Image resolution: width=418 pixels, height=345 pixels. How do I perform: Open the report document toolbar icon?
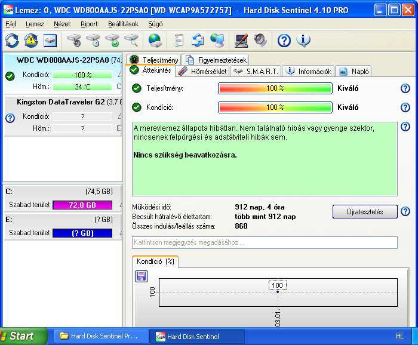[x=179, y=41]
